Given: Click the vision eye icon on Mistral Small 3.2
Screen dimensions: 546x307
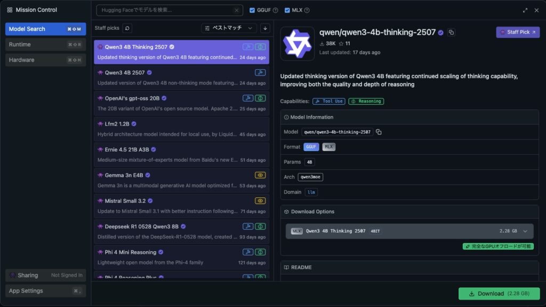Looking at the screenshot, I should coord(260,201).
